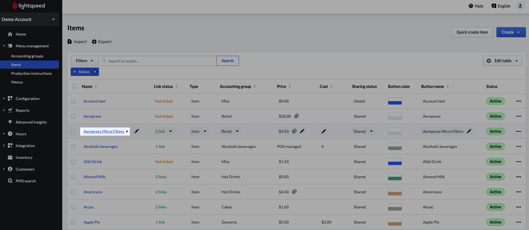The width and height of the screenshot is (529, 230).
Task: Tick the checkbox for Aeropress row
Action: click(73, 116)
